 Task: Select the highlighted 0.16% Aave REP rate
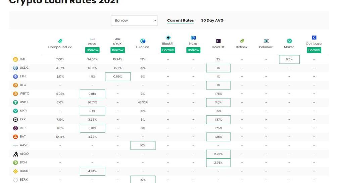(x=92, y=128)
